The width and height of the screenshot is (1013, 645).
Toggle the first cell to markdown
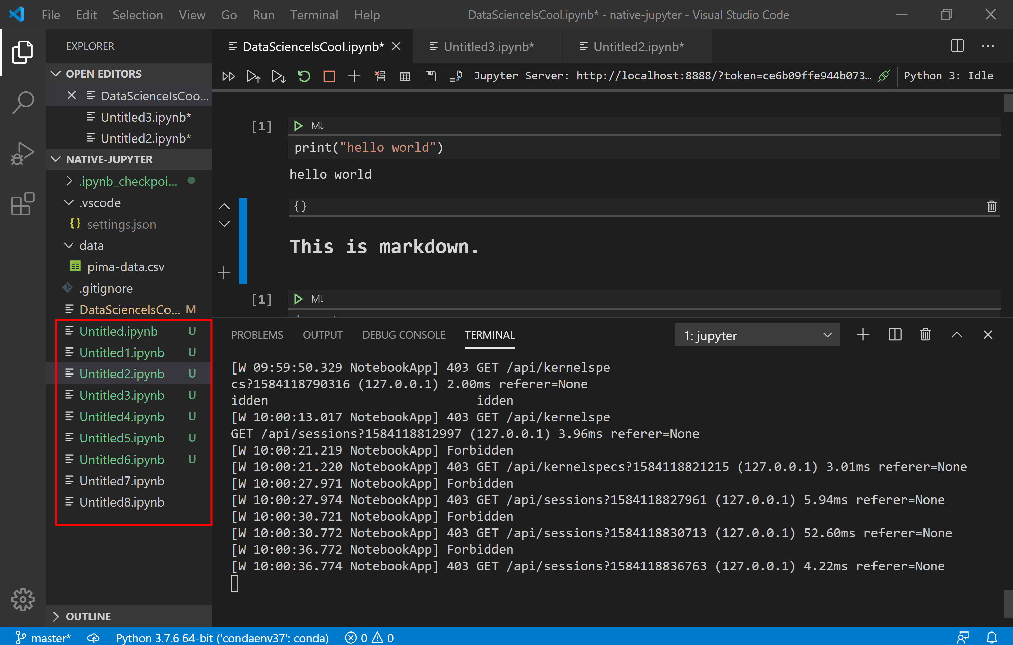click(x=319, y=125)
